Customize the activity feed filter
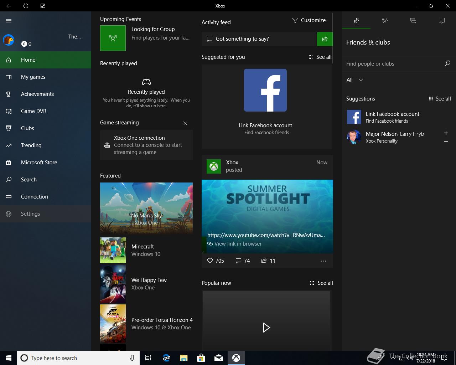Image resolution: width=456 pixels, height=365 pixels. [309, 20]
